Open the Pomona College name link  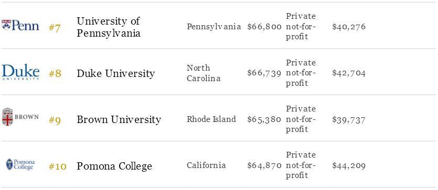tap(114, 166)
